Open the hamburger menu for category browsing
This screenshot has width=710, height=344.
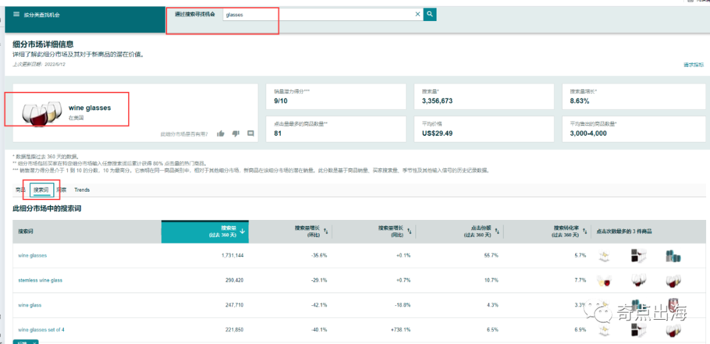coord(16,14)
